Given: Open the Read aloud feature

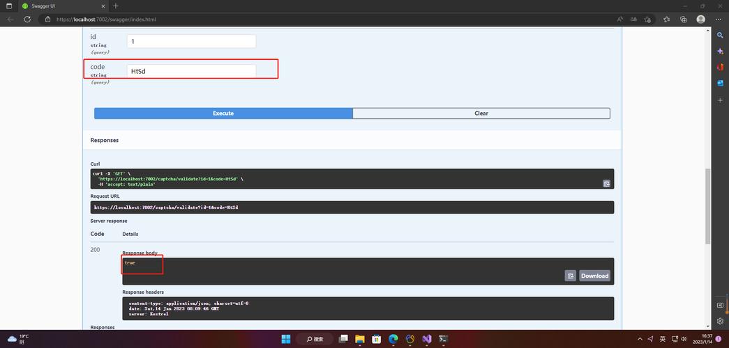Looking at the screenshot, I should point(619,19).
